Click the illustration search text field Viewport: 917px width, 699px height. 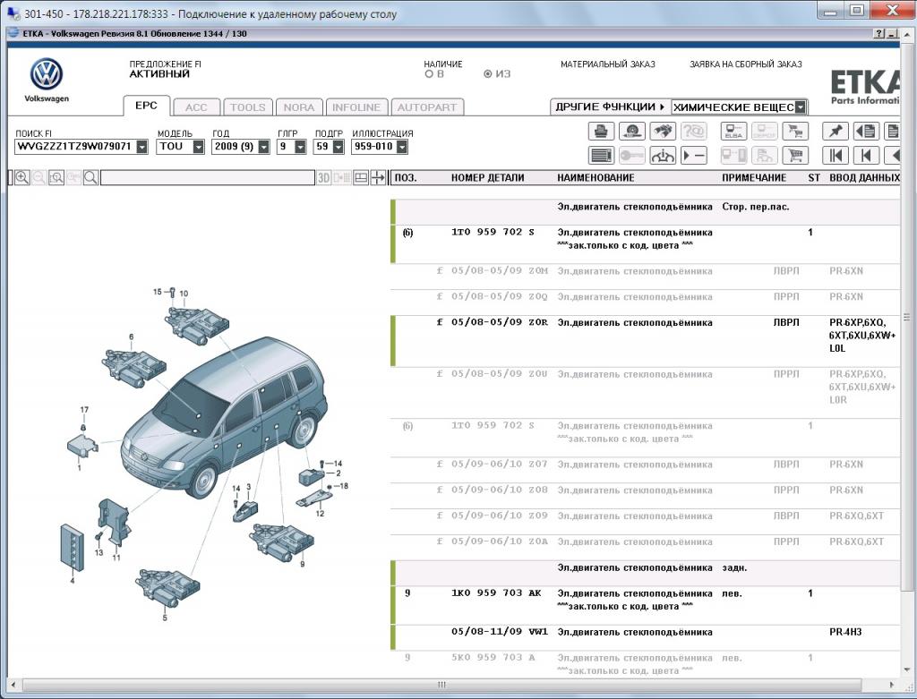pos(208,178)
